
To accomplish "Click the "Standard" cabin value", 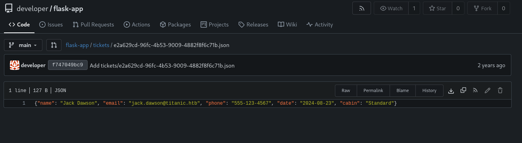I will pyautogui.click(x=380, y=103).
